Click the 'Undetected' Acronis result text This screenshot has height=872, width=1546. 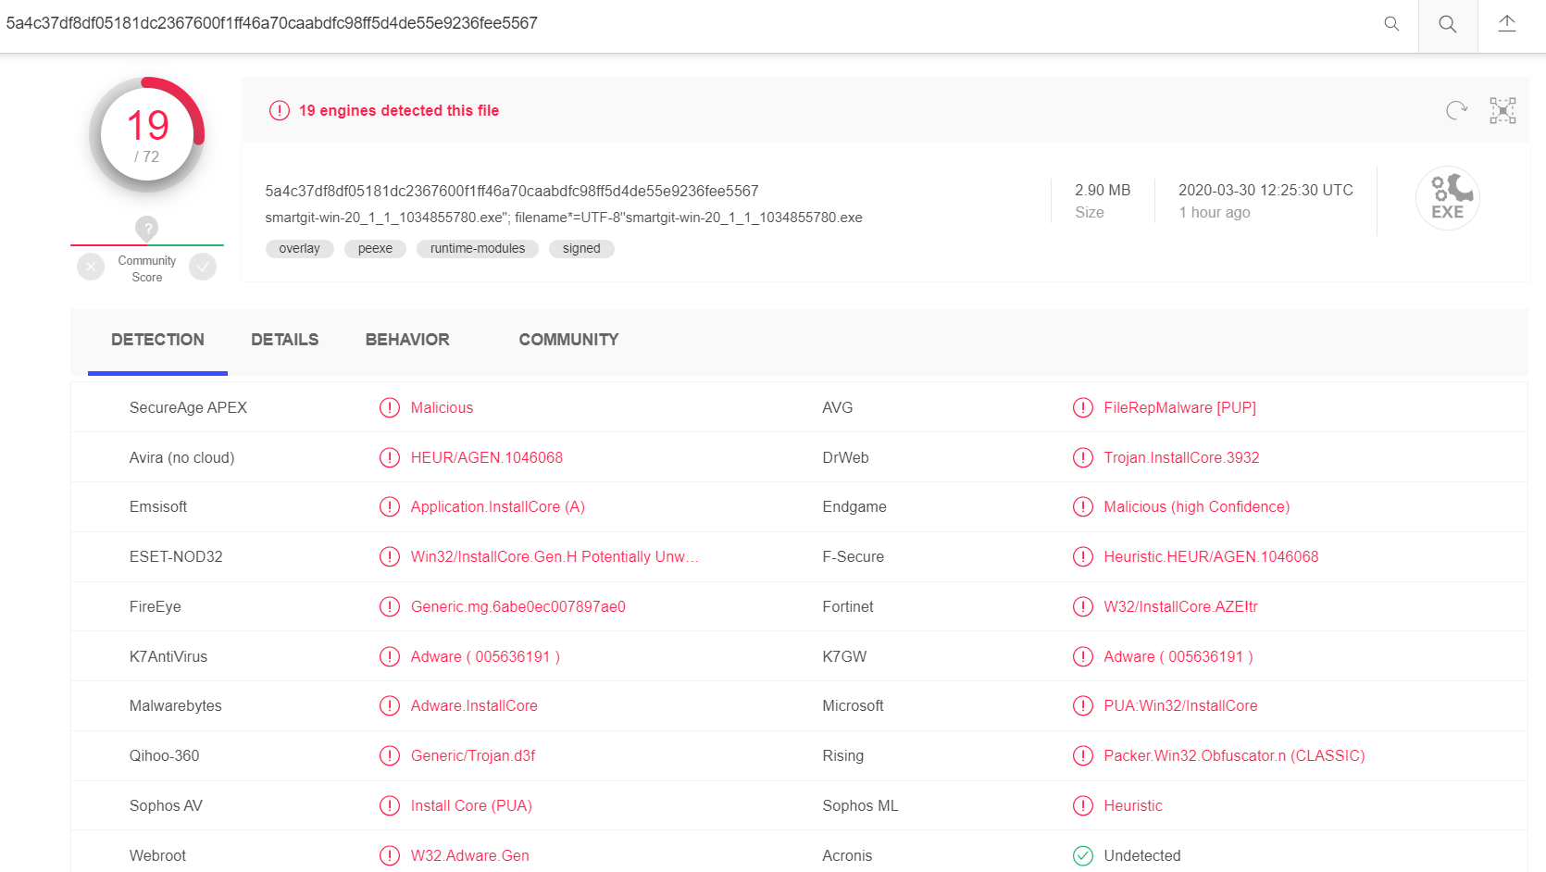pos(1142,855)
